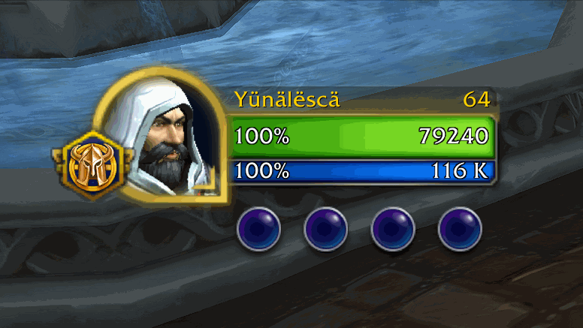583x328 pixels.
Task: Click the mana percentage 100% text
Action: (x=262, y=171)
